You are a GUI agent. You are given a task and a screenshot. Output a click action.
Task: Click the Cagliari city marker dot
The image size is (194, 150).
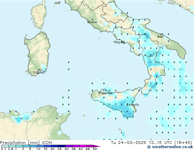(x=39, y=70)
